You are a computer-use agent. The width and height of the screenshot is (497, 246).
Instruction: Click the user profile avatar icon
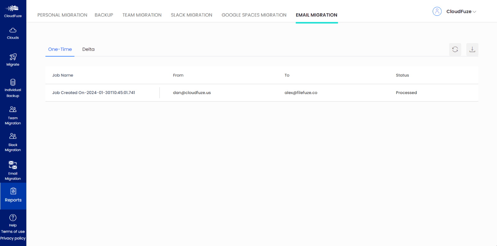point(437,11)
